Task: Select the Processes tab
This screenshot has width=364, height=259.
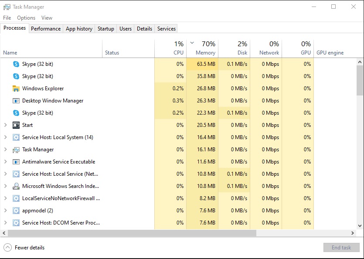Action: point(15,28)
